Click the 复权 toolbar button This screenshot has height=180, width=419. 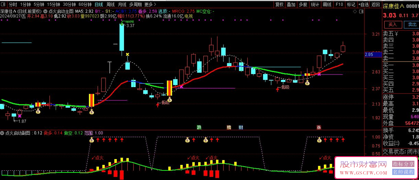click(x=279, y=5)
